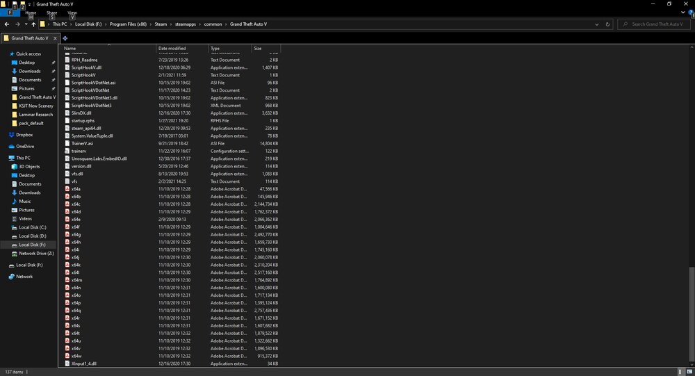Select the file named Unosquare.Labs.EmbedIO.dll
This screenshot has height=376, width=695.
click(x=99, y=158)
